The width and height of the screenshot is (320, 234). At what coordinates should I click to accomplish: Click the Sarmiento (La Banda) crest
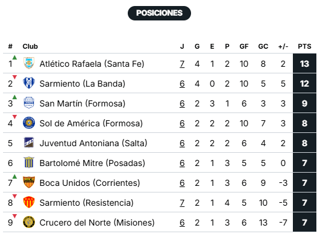29,83
